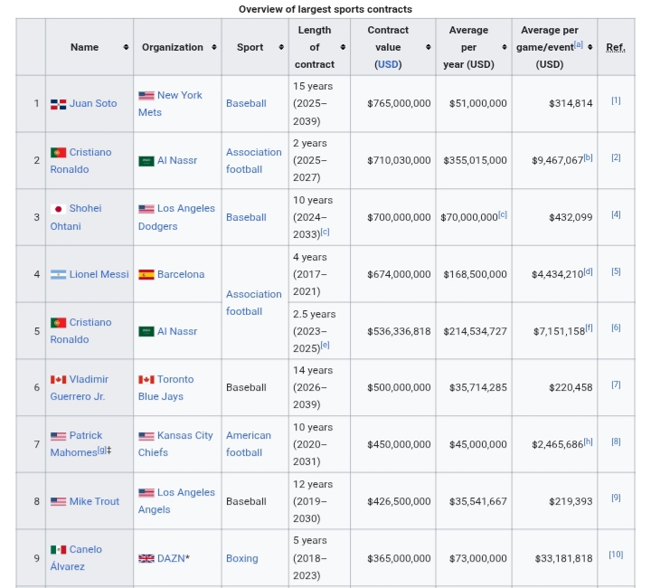Click the Mexico flag beside Canelo Álvarez

coord(58,550)
